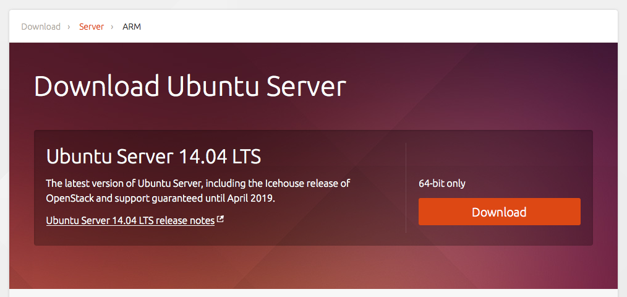Screen dimensions: 627x297
Task: Click the word Server in the main heading
Action: [x=306, y=86]
